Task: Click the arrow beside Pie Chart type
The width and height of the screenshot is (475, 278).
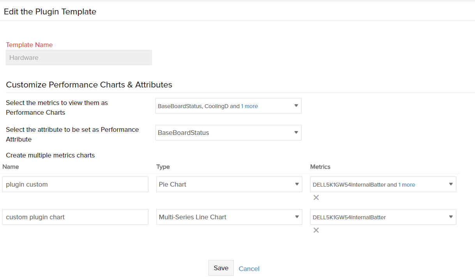Action: pyautogui.click(x=297, y=184)
